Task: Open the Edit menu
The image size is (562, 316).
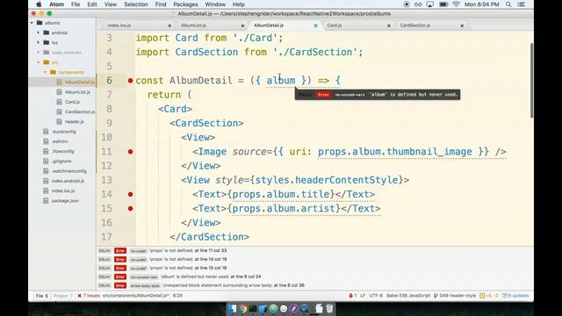Action: tap(92, 4)
